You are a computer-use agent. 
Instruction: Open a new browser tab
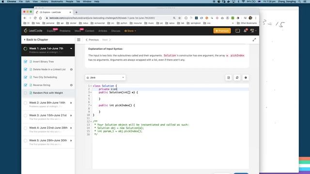pyautogui.click(x=77, y=12)
